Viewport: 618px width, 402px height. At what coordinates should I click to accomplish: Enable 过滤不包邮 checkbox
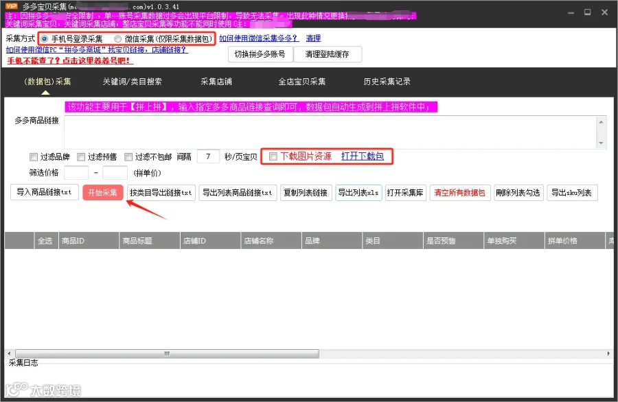[128, 157]
